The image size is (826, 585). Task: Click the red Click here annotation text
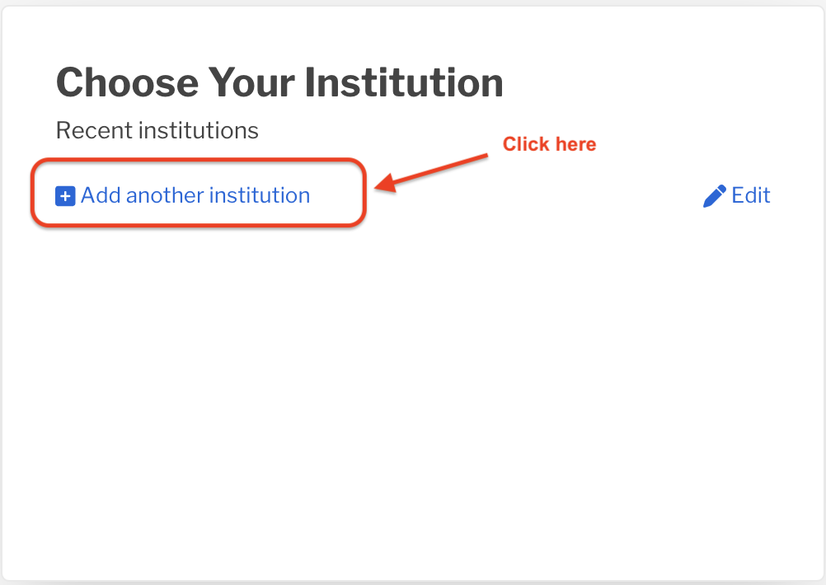click(550, 143)
